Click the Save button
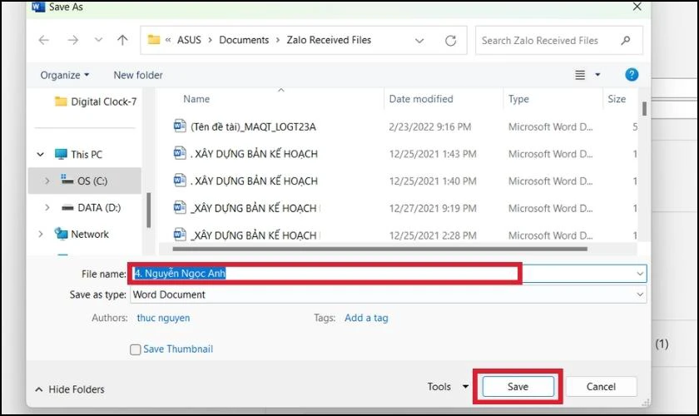The height and width of the screenshot is (416, 699). coord(518,387)
